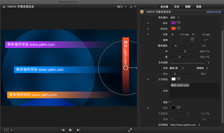Image resolution: width=224 pixels, height=133 pixels.
Task: Open the 字体 雅痞-简 font popup
Action: [x=176, y=68]
